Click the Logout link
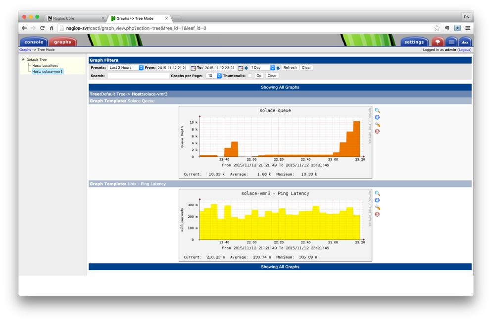The height and width of the screenshot is (322, 492). pyautogui.click(x=464, y=50)
